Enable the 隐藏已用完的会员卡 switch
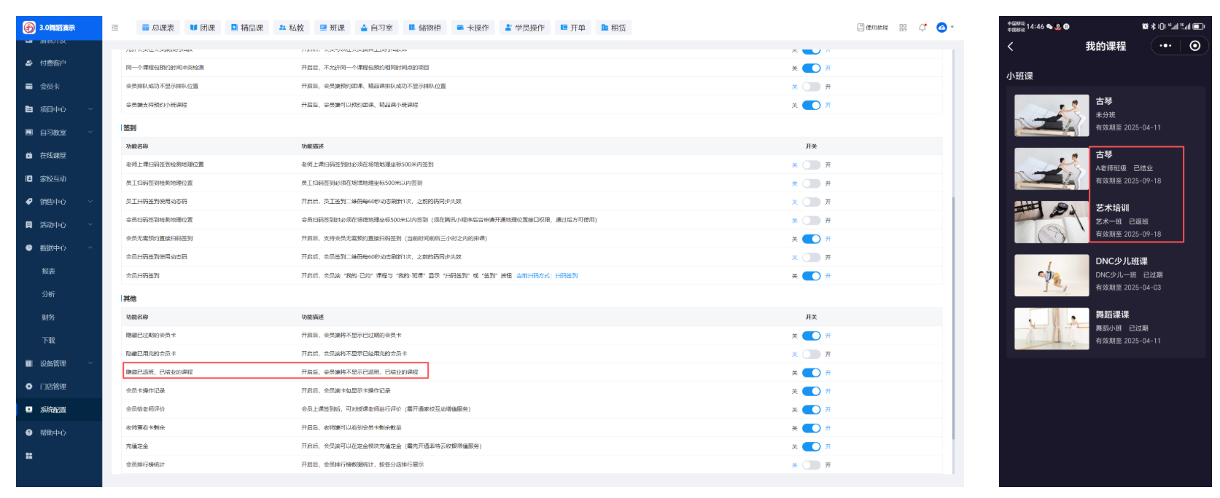This screenshot has width=1220, height=498. click(811, 355)
